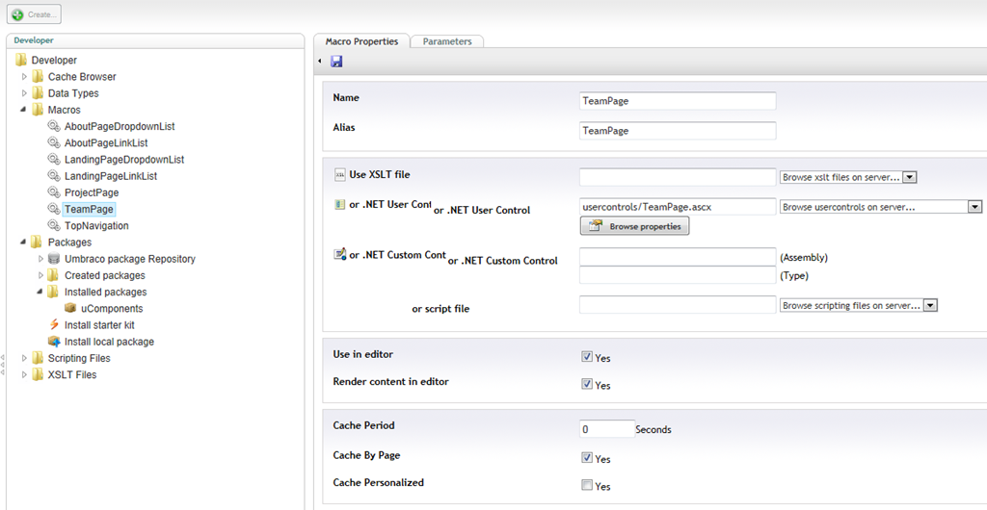The width and height of the screenshot is (987, 510).
Task: Click the Umbraco package Repository icon
Action: tap(54, 259)
